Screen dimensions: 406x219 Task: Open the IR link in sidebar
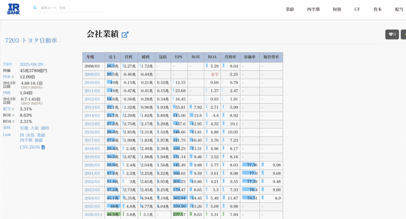click(22, 135)
